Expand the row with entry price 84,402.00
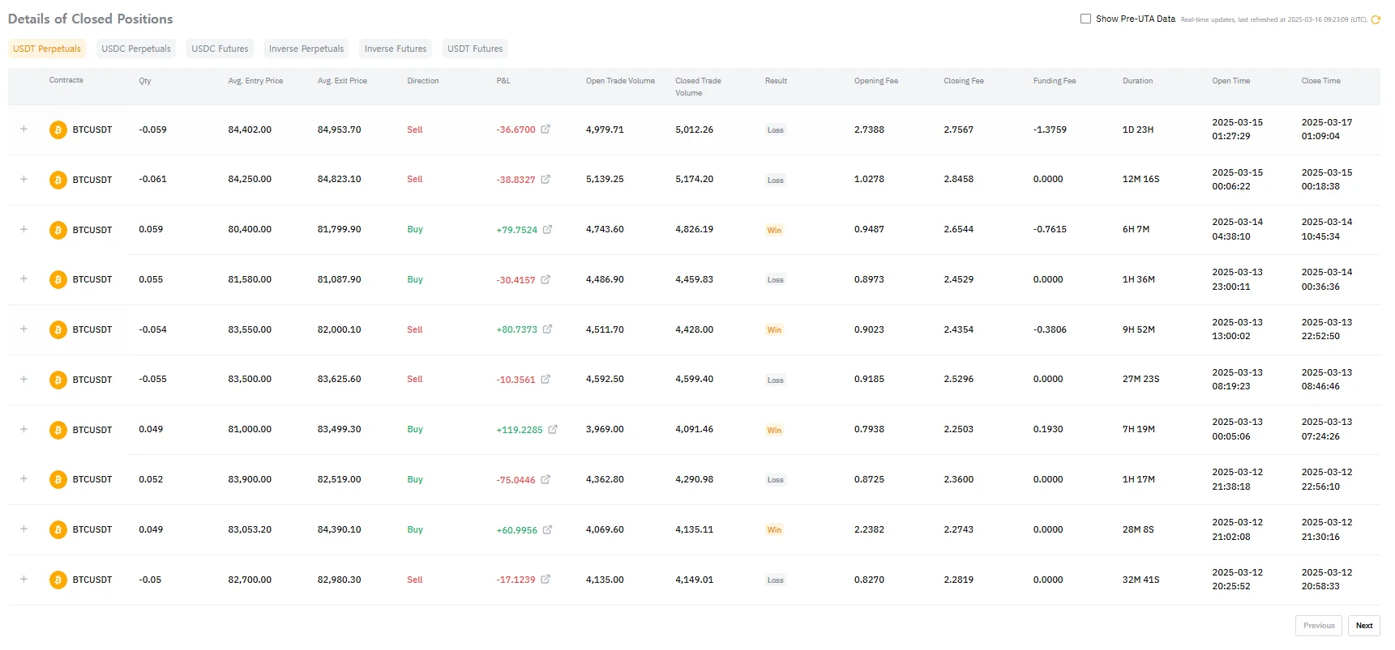Screen dimensions: 1395x650 24,130
